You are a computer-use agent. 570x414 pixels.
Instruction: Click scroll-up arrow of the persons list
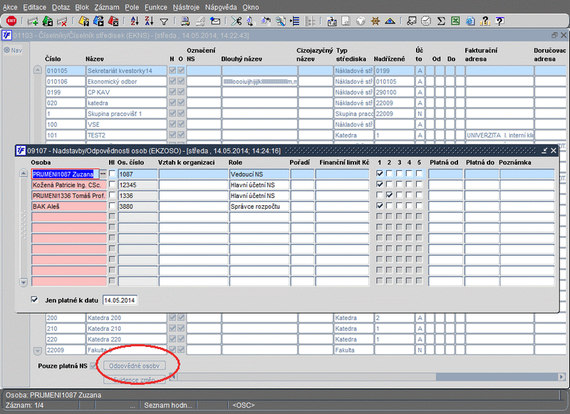[x=23, y=173]
